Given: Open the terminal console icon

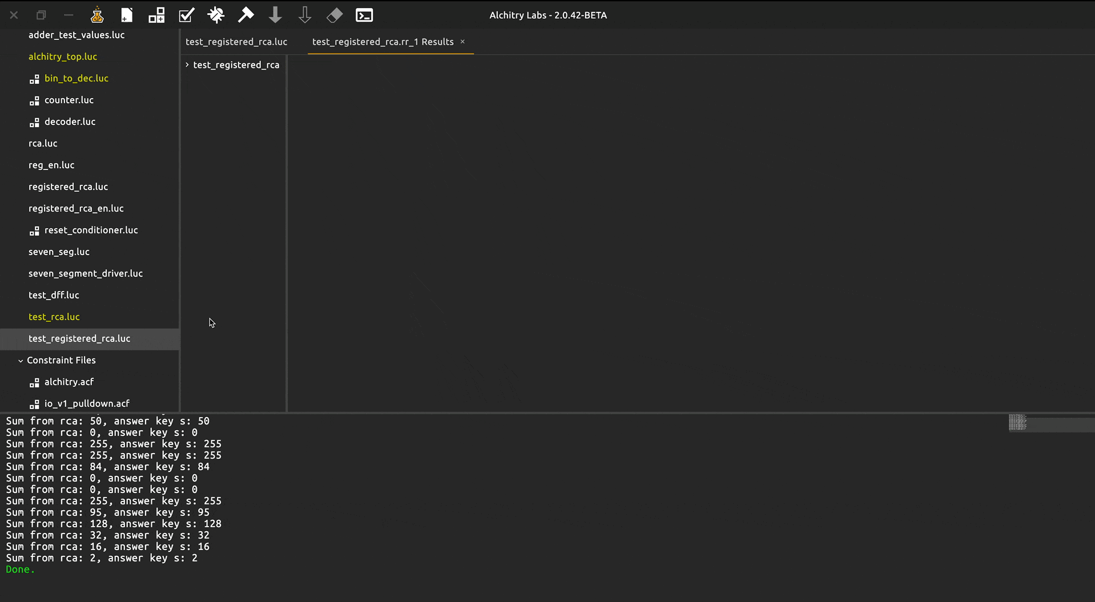Looking at the screenshot, I should coord(364,15).
